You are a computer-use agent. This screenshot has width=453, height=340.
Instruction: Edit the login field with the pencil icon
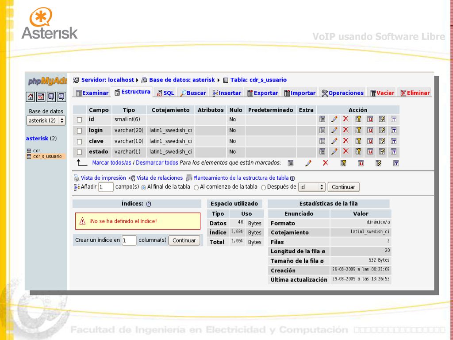pyautogui.click(x=334, y=130)
